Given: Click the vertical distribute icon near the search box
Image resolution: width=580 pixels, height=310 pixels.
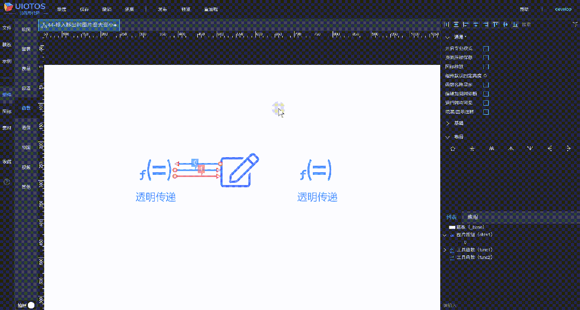Looking at the screenshot, I should 515,24.
